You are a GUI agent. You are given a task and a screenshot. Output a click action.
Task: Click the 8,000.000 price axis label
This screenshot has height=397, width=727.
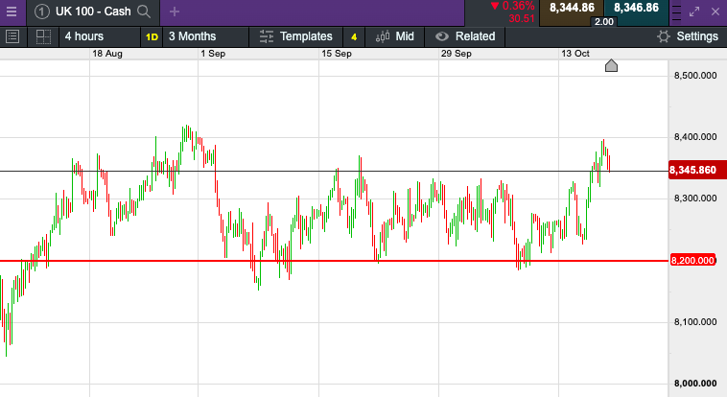click(x=695, y=384)
